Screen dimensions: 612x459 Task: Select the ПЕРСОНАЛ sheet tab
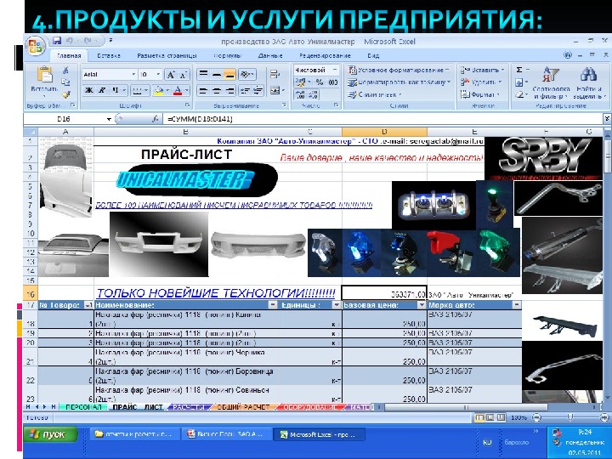(83, 407)
